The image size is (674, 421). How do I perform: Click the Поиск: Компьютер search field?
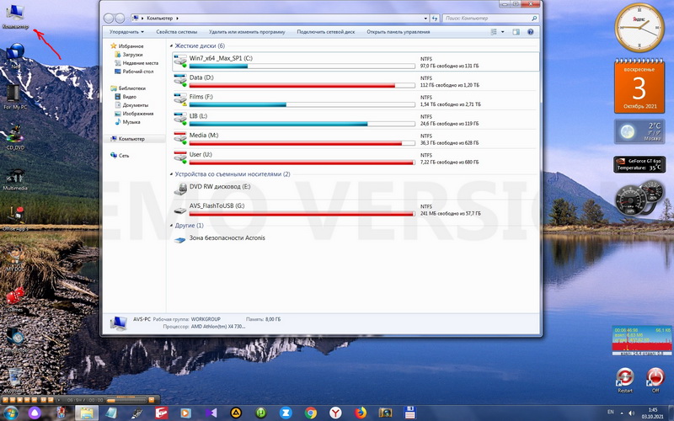coord(490,19)
